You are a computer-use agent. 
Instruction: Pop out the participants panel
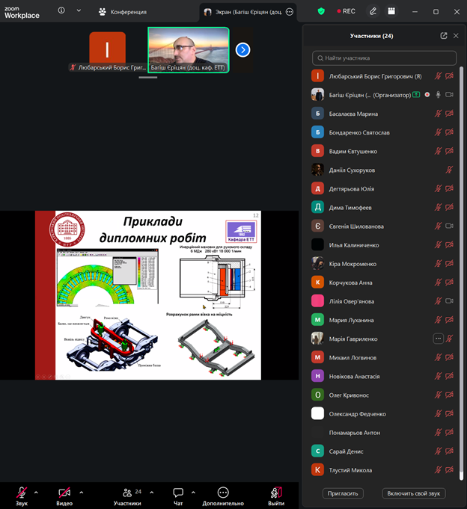coord(443,36)
